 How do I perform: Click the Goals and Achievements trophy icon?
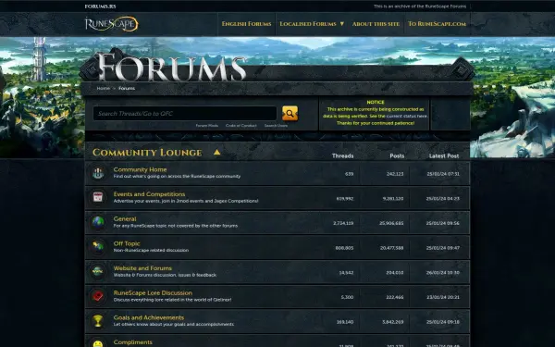98,321
